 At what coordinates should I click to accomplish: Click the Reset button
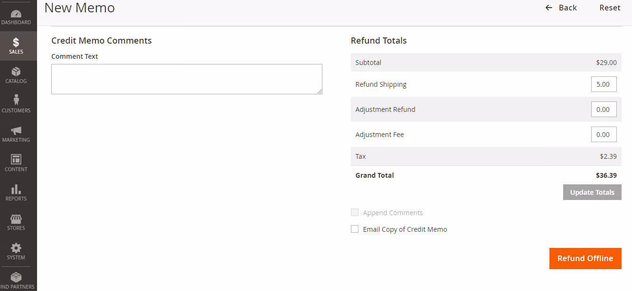tap(610, 8)
